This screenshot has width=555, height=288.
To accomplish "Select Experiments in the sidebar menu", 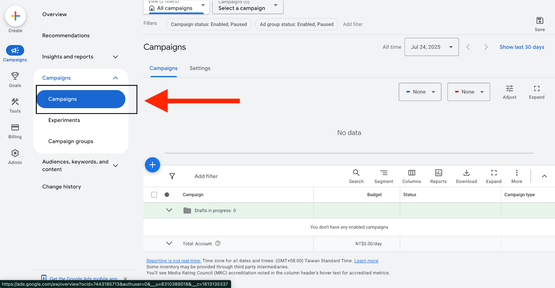I will pyautogui.click(x=64, y=120).
